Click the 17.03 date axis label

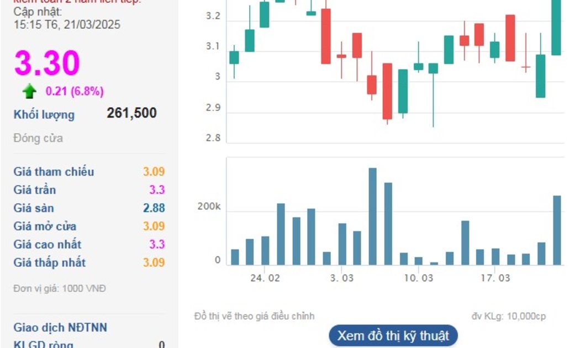click(x=495, y=278)
